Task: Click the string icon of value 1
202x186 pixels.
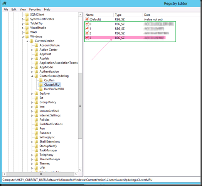Action: pyautogui.click(x=87, y=28)
